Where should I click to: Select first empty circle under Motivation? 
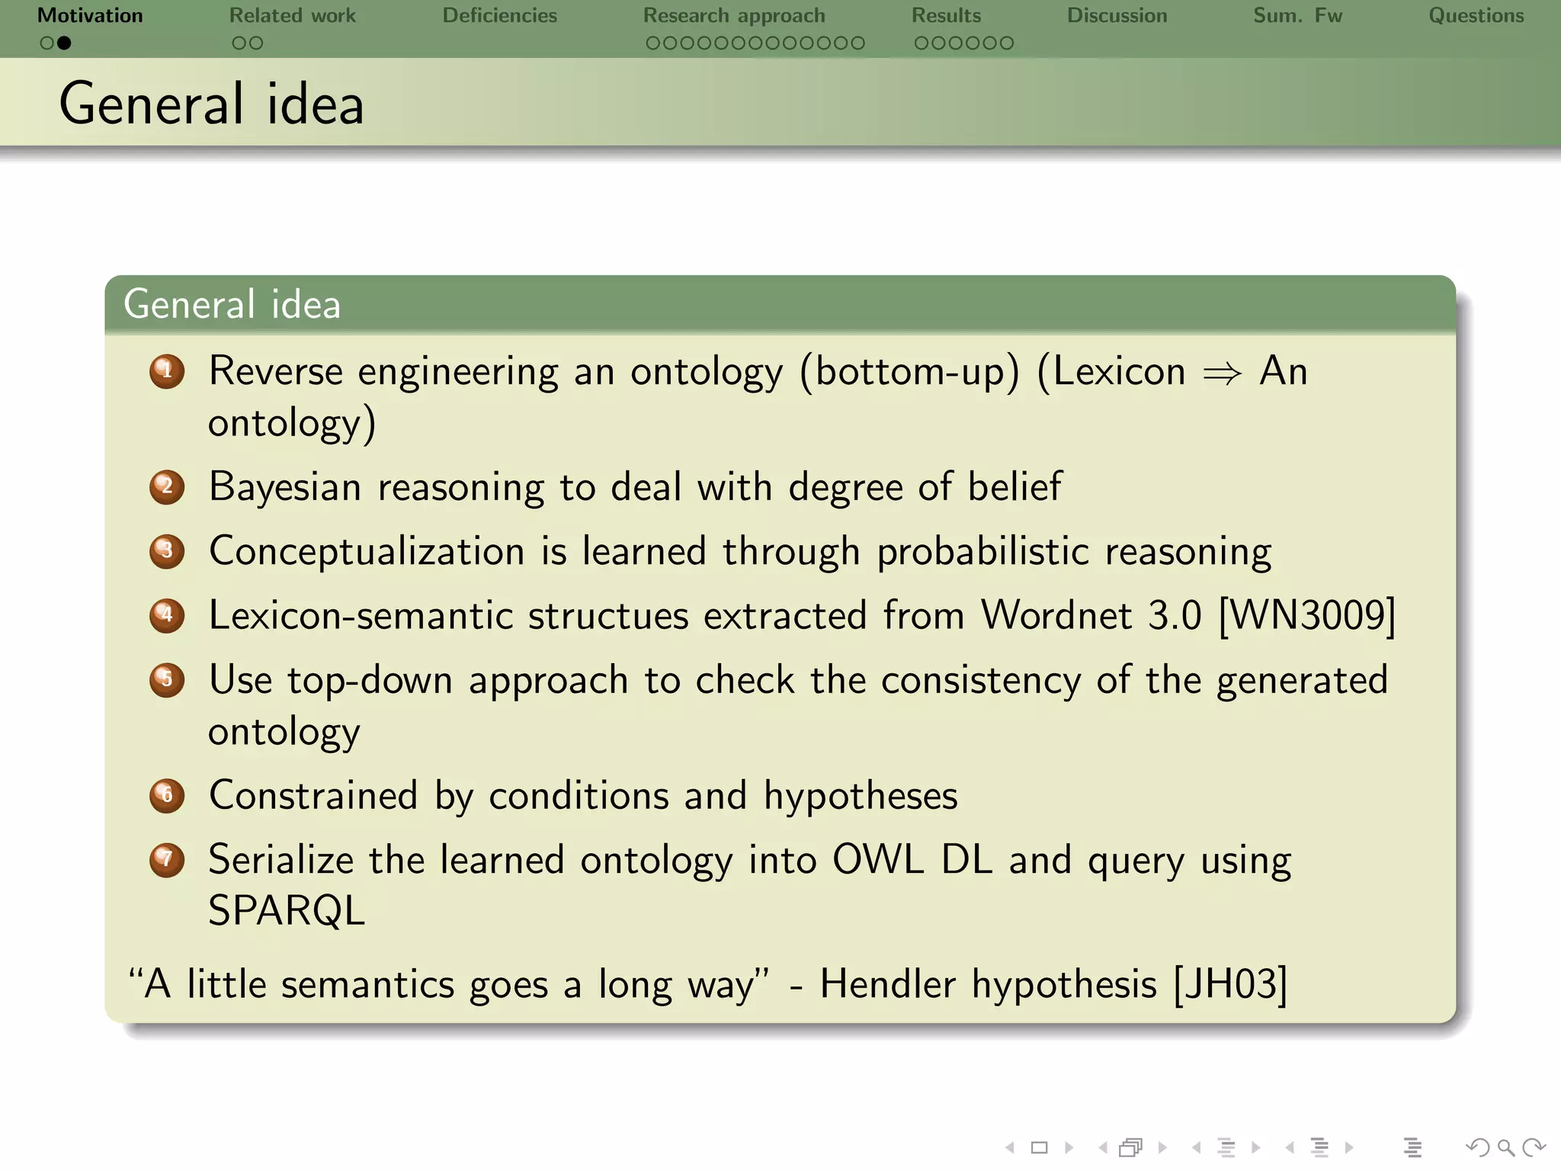click(x=47, y=43)
